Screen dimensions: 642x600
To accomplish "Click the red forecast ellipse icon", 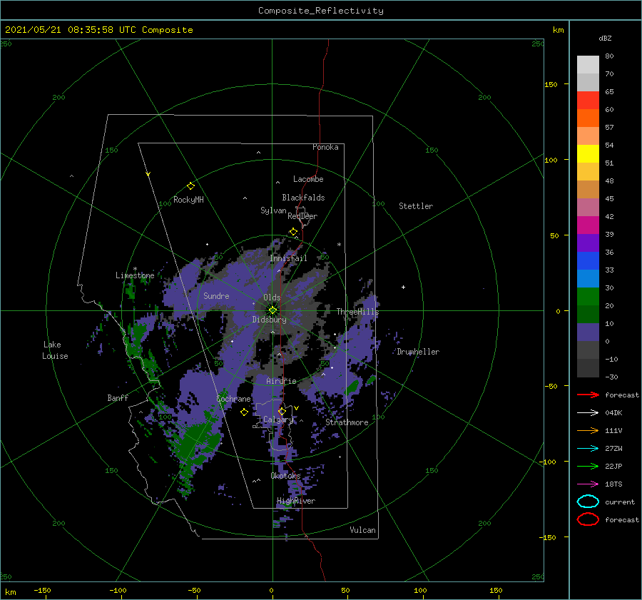I will pos(588,519).
